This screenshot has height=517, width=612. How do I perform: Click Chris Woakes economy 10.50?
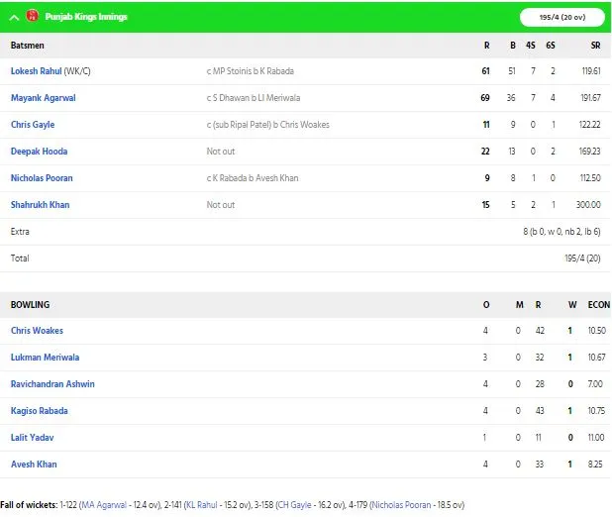tap(597, 331)
